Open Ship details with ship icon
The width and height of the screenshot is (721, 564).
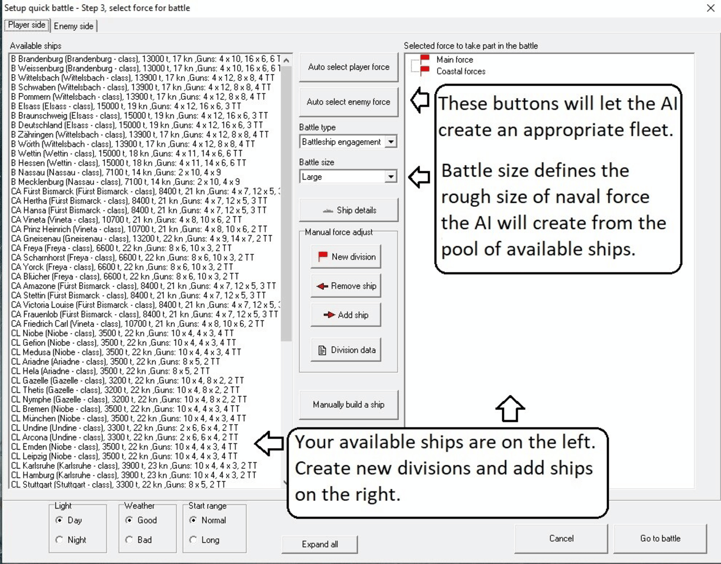[x=348, y=210]
